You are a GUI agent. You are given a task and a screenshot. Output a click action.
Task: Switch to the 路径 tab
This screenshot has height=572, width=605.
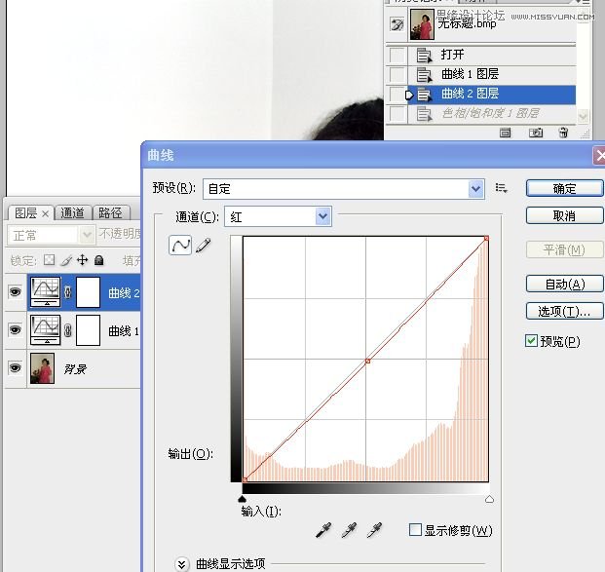[x=110, y=212]
